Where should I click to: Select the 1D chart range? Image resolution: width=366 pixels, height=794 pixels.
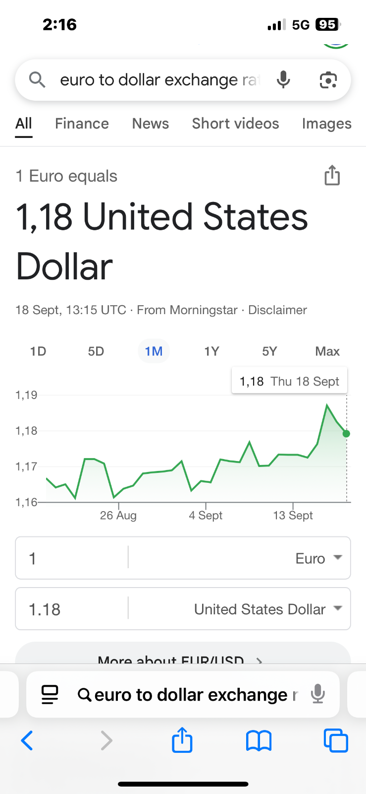38,351
